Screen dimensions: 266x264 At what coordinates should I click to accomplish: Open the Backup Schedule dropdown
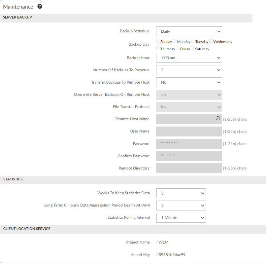189,31
